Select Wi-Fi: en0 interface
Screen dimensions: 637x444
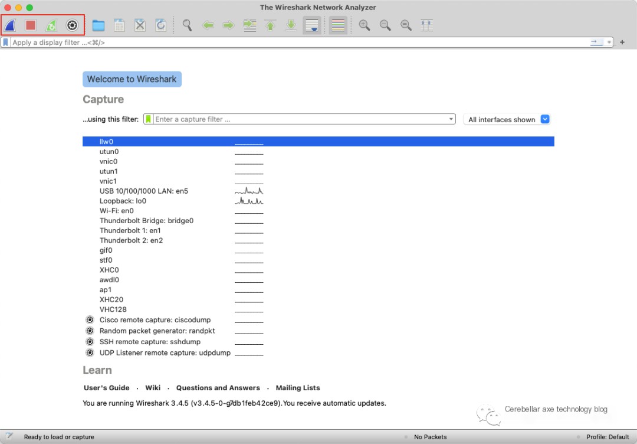[x=318, y=211]
